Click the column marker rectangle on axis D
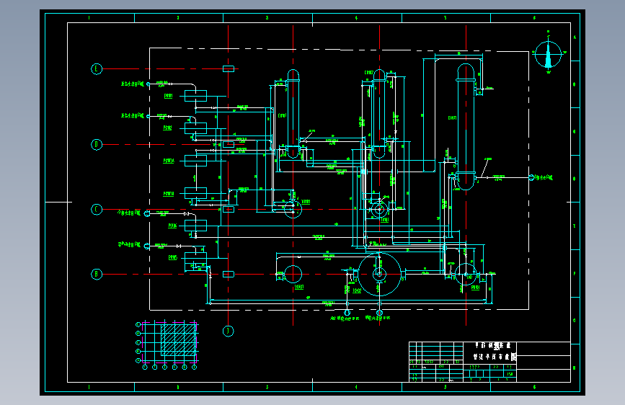This screenshot has width=625, height=405. click(x=228, y=144)
